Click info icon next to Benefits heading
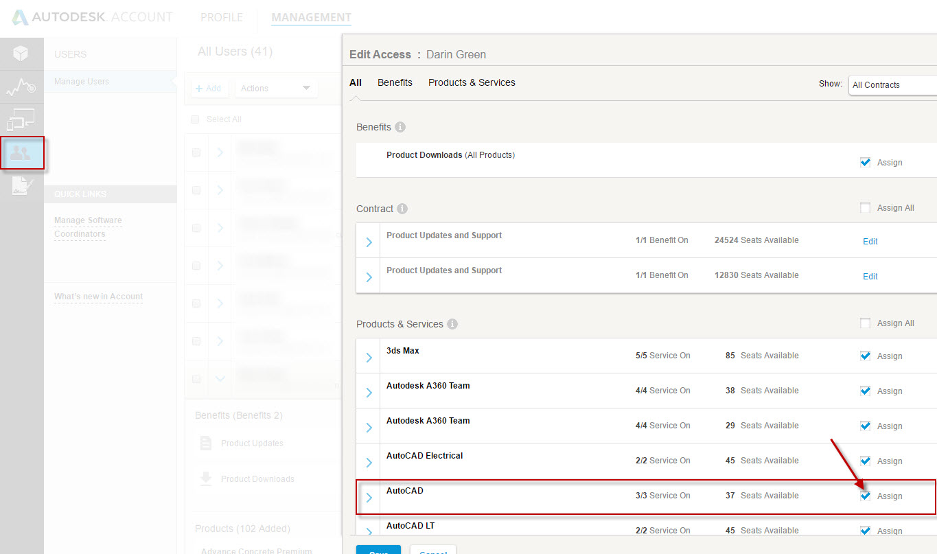Screen dimensions: 937x554 point(400,127)
